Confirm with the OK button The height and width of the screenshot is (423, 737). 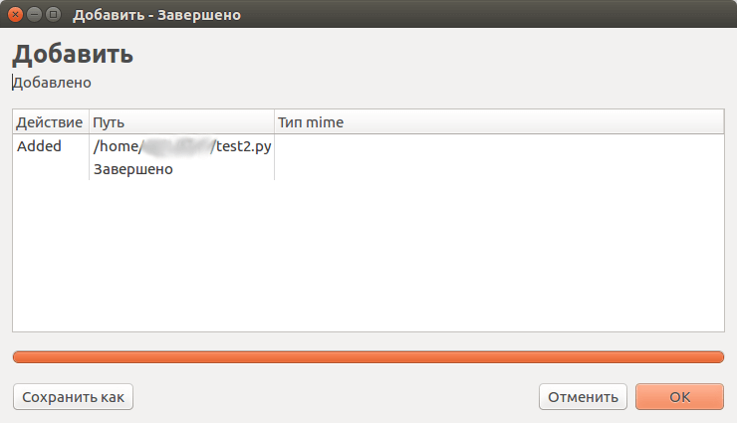(x=679, y=397)
